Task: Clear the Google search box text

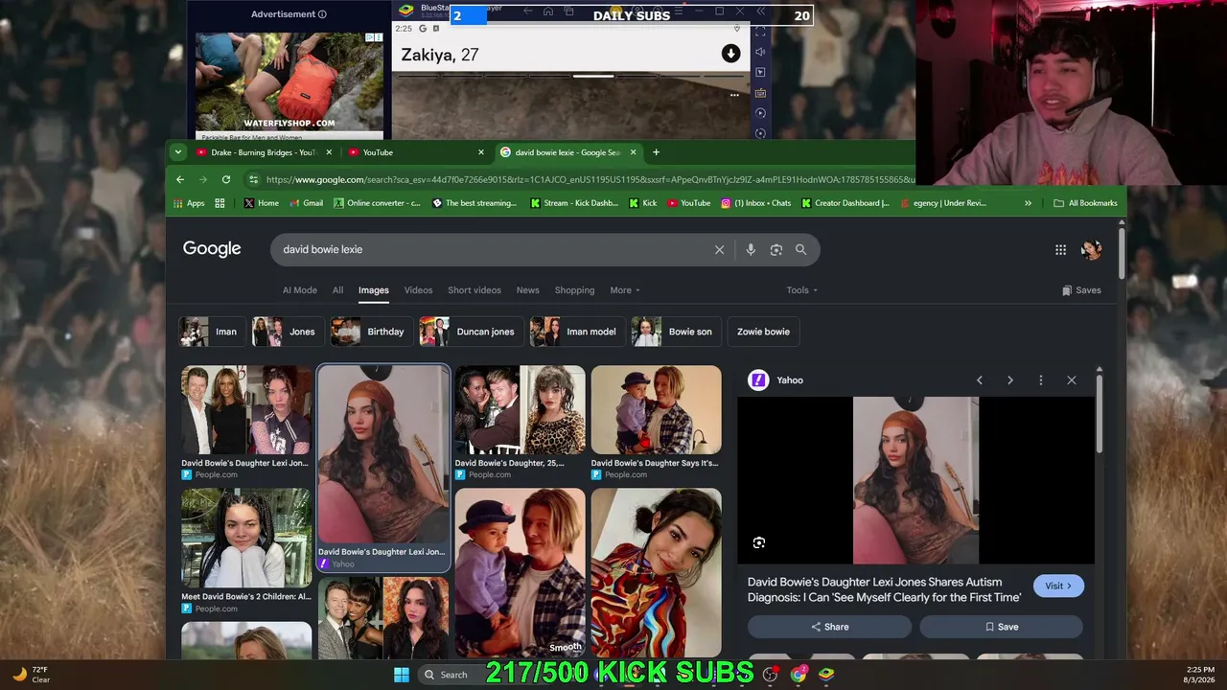Action: coord(719,249)
